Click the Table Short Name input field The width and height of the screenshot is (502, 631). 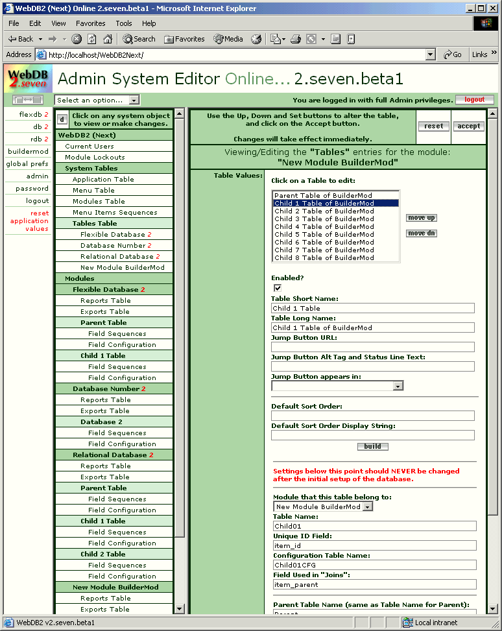click(373, 308)
